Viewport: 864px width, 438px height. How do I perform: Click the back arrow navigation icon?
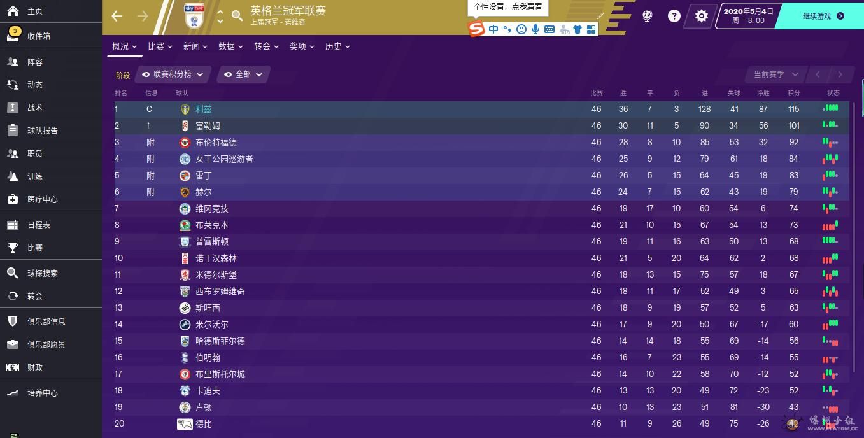coord(117,17)
